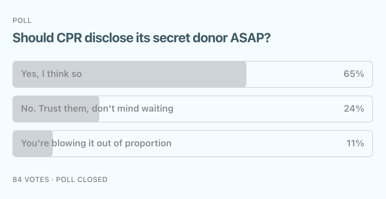386x199 pixels.
Task: Click the 24% result value
Action: [354, 108]
